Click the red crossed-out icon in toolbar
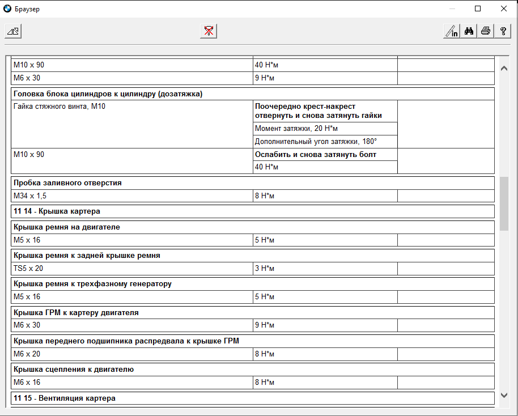The image size is (518, 416). 209,31
